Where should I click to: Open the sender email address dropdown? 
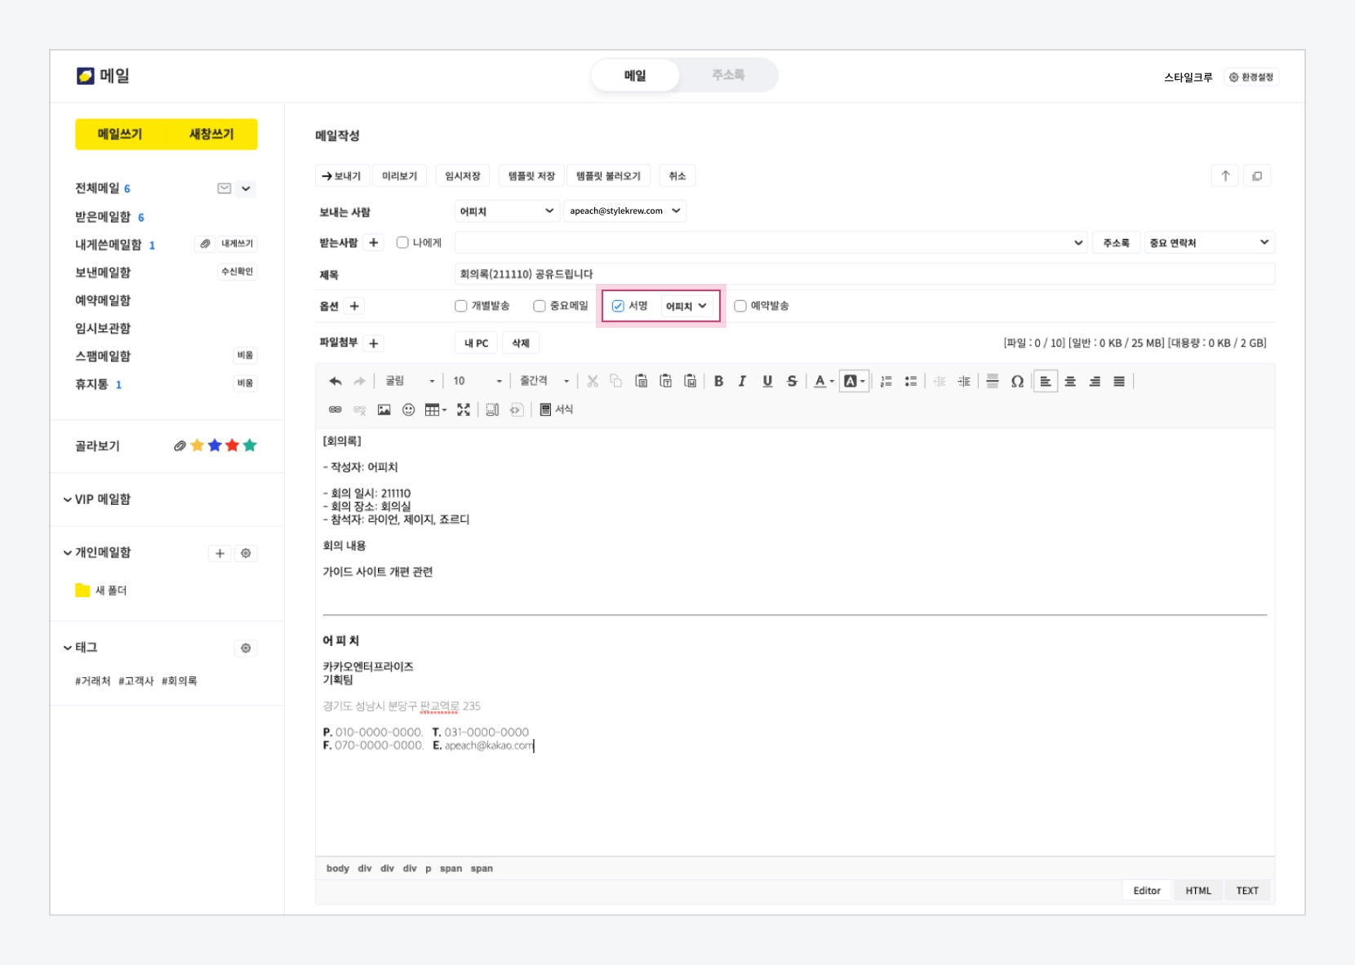click(624, 211)
